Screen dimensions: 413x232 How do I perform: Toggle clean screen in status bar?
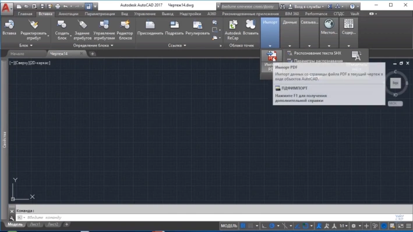(401, 226)
